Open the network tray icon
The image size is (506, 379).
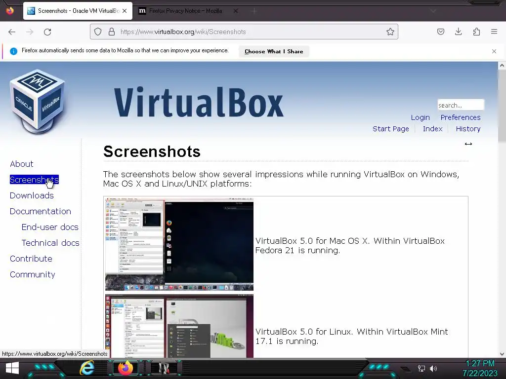[x=421, y=368]
